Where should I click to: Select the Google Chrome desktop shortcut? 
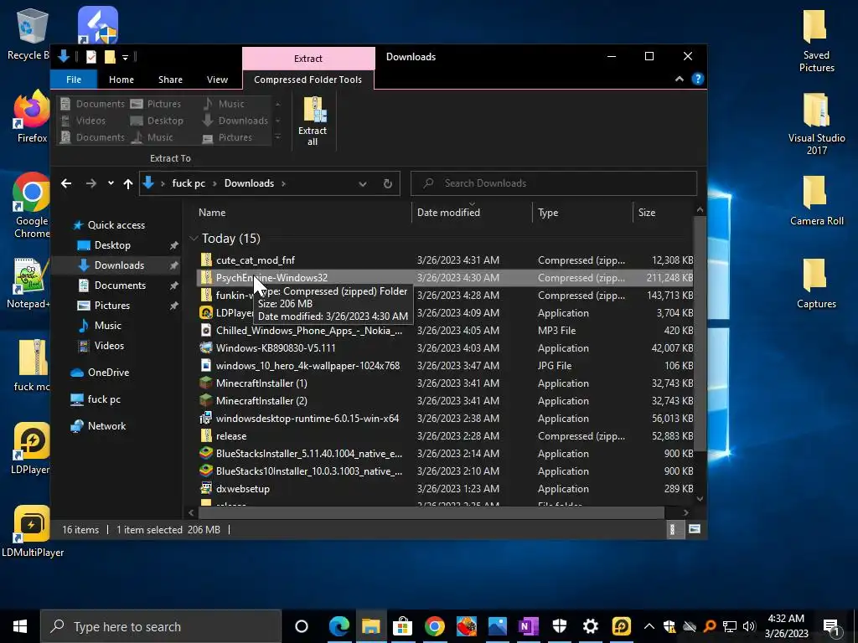(31, 206)
